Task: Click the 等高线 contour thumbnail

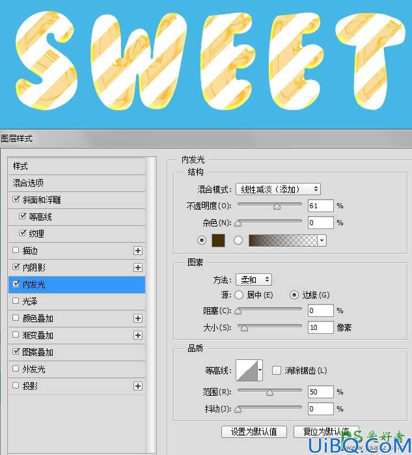Action: (247, 370)
